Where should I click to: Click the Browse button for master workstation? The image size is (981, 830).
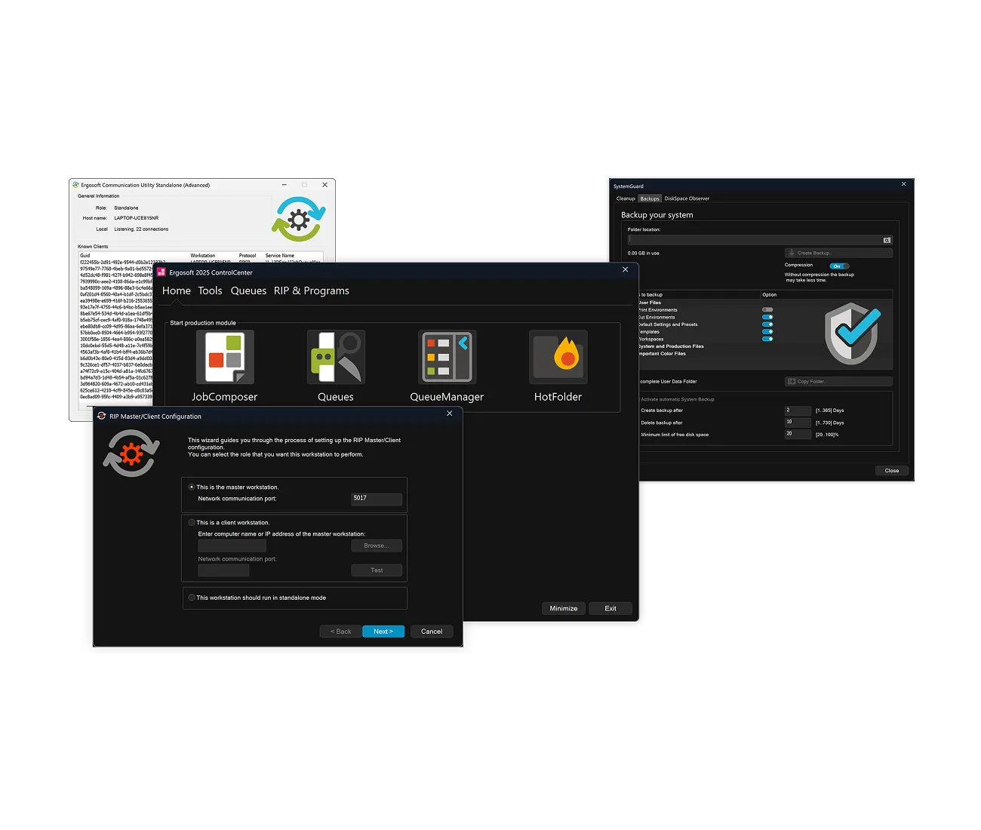(x=377, y=546)
